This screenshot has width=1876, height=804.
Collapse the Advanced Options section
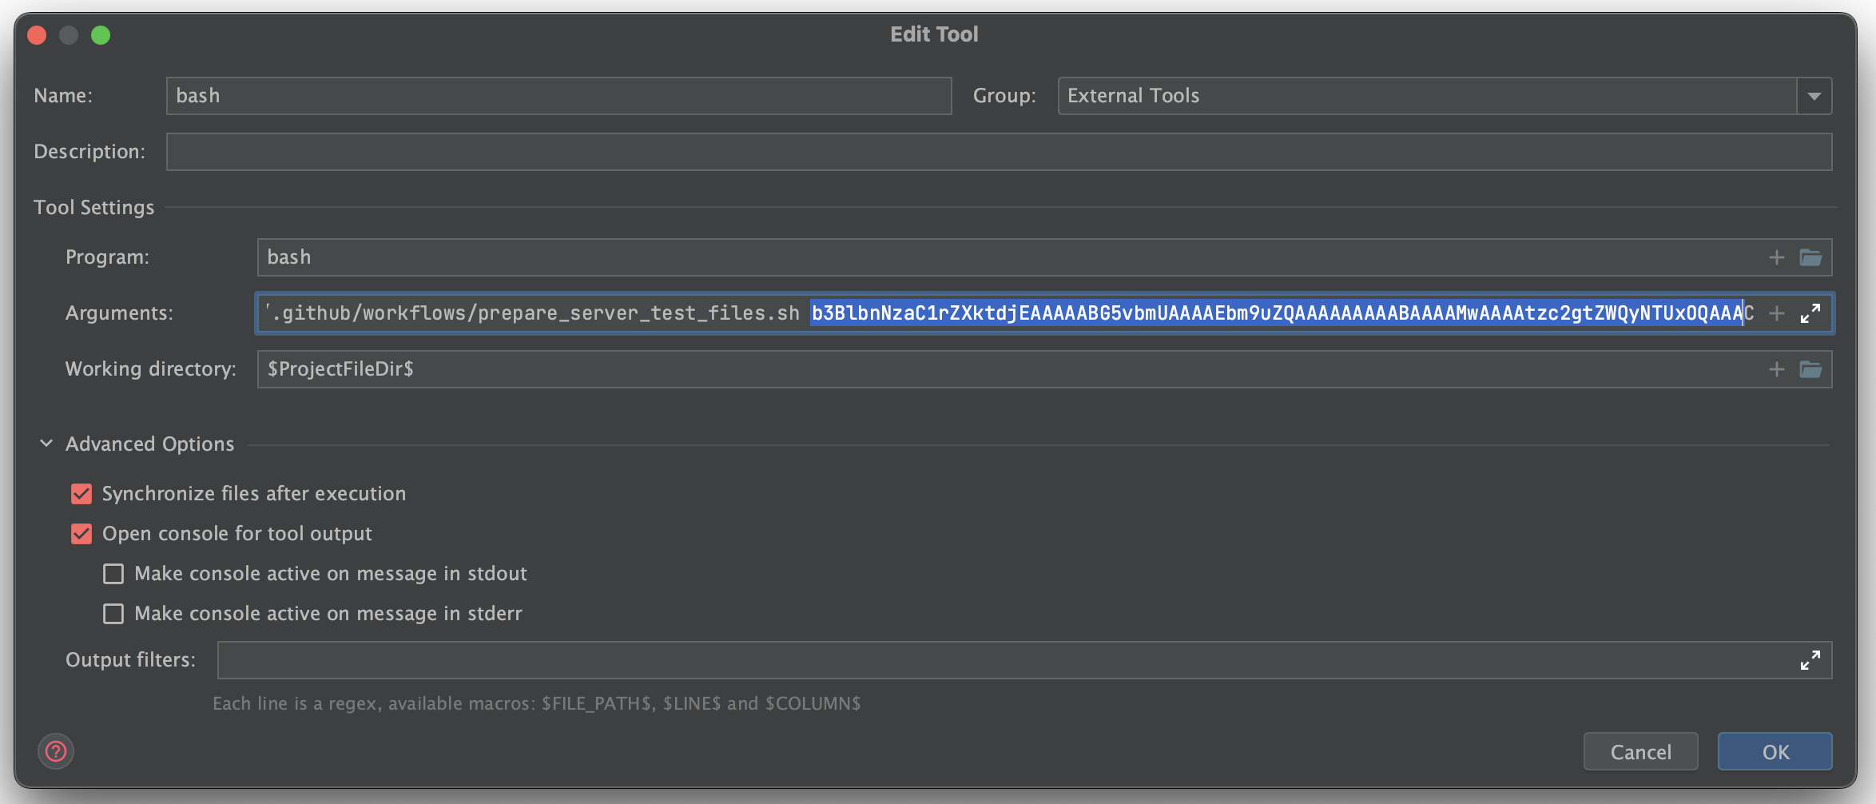[46, 444]
